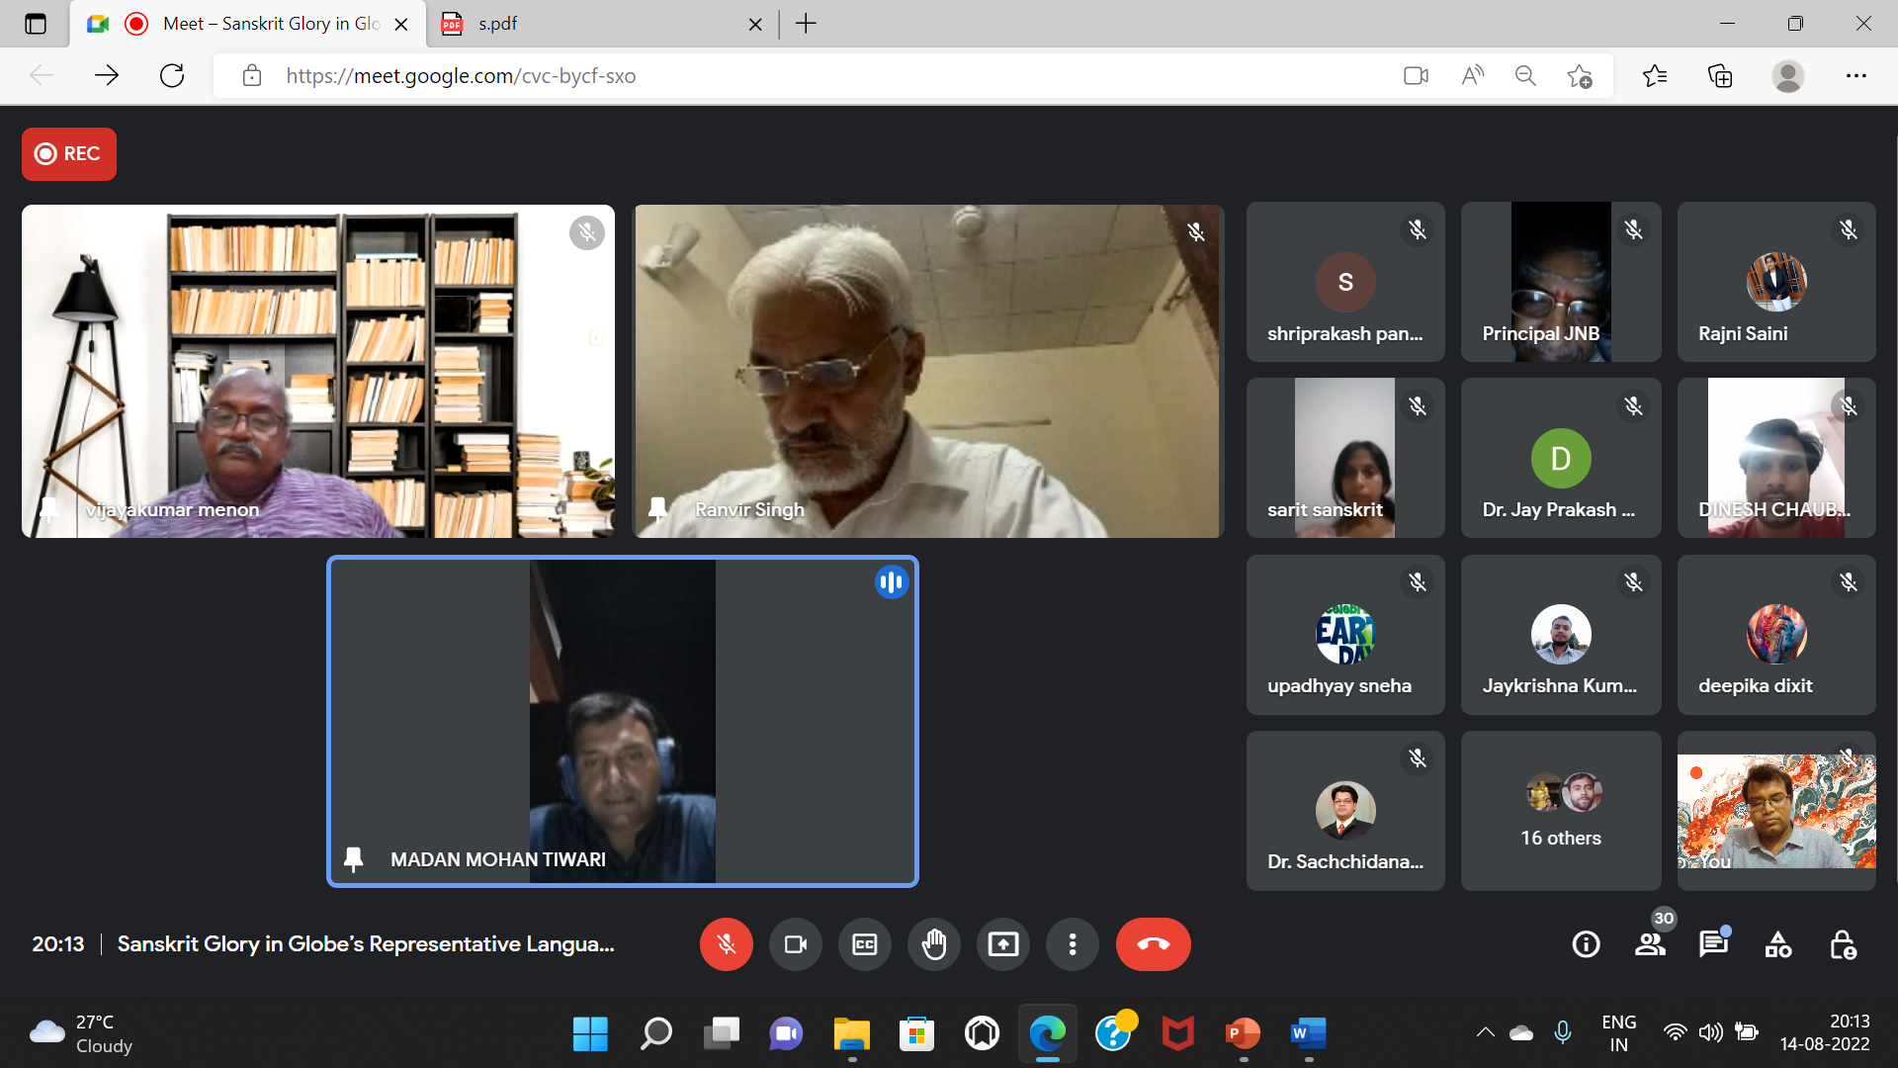Show everyone participants panel
Viewport: 1898px width, 1068px height.
pyautogui.click(x=1650, y=944)
